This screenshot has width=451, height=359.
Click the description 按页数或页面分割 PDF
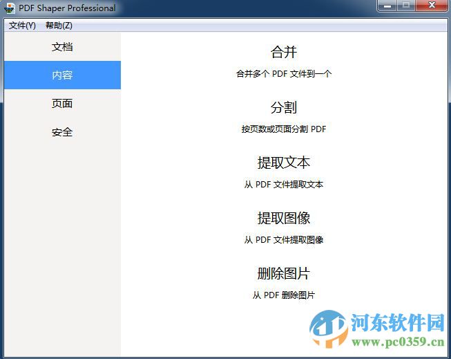pyautogui.click(x=284, y=129)
